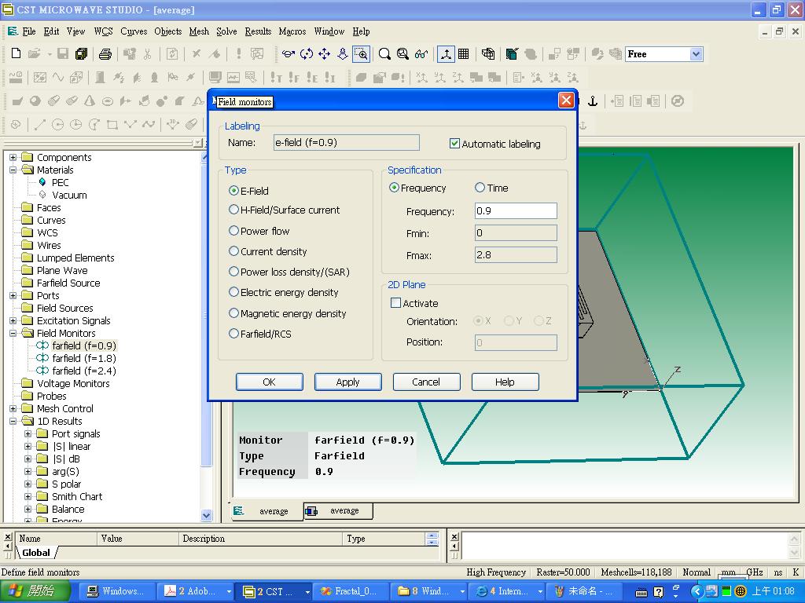
Task: Select H-Field/Surface current type
Action: [233, 210]
